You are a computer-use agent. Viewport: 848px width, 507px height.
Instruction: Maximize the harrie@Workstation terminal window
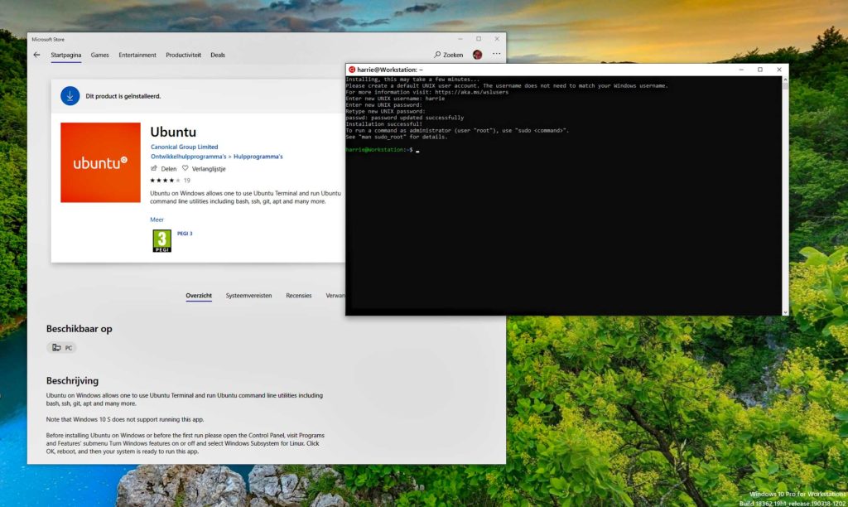click(x=760, y=70)
